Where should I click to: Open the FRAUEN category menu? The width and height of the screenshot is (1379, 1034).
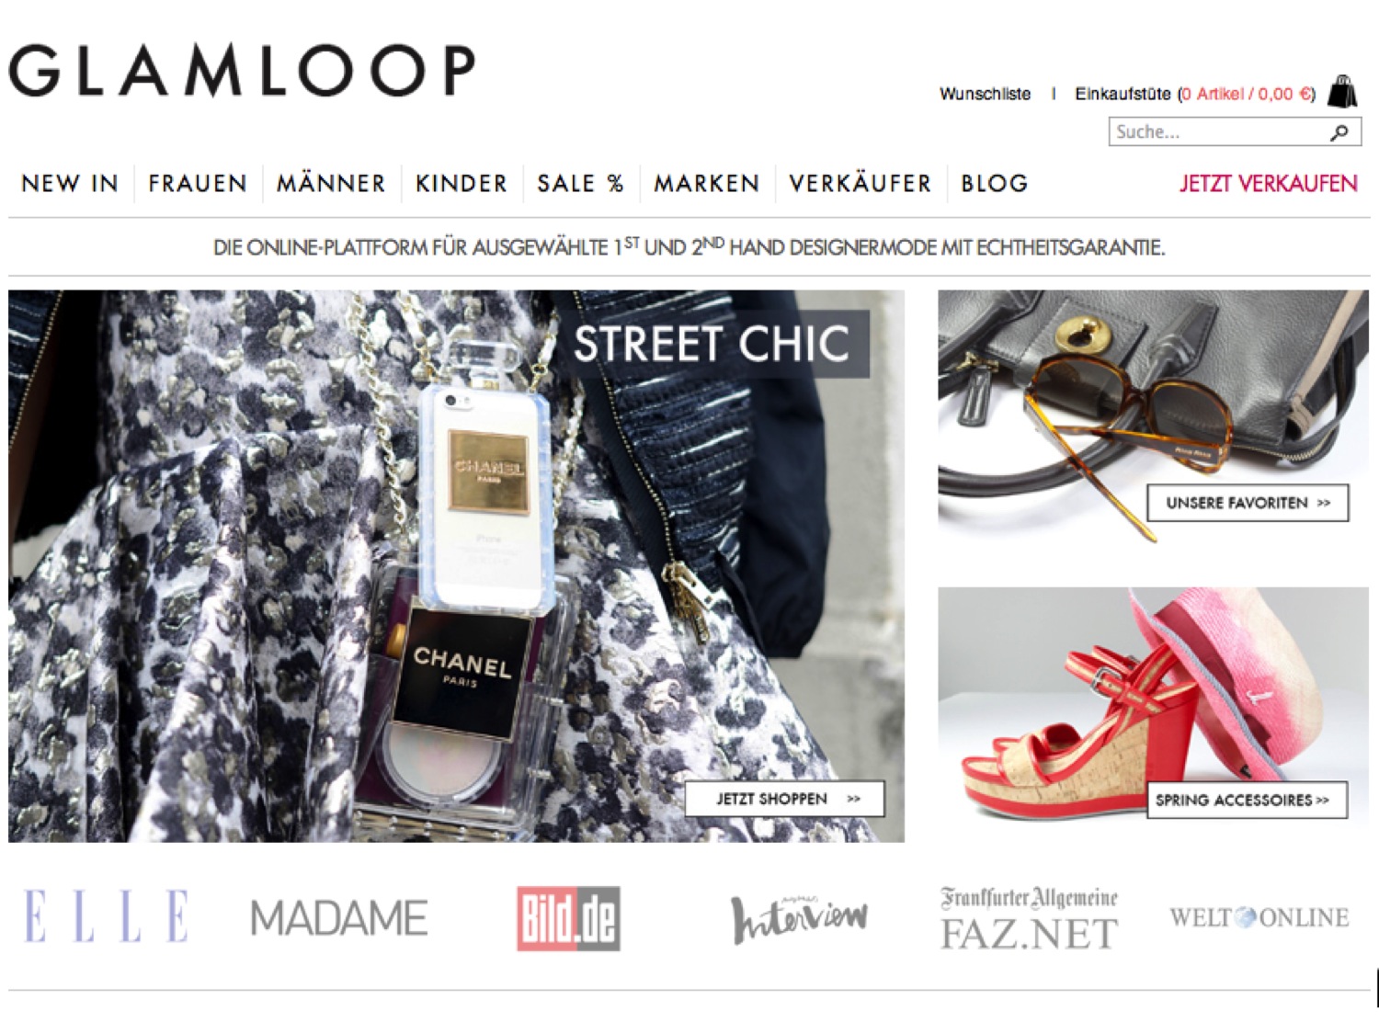[x=198, y=184]
